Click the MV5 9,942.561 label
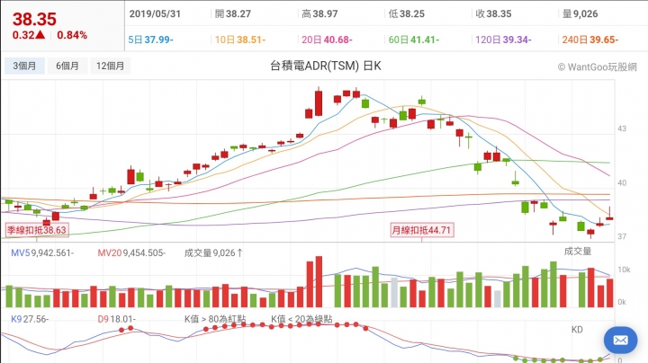 [x=42, y=252]
